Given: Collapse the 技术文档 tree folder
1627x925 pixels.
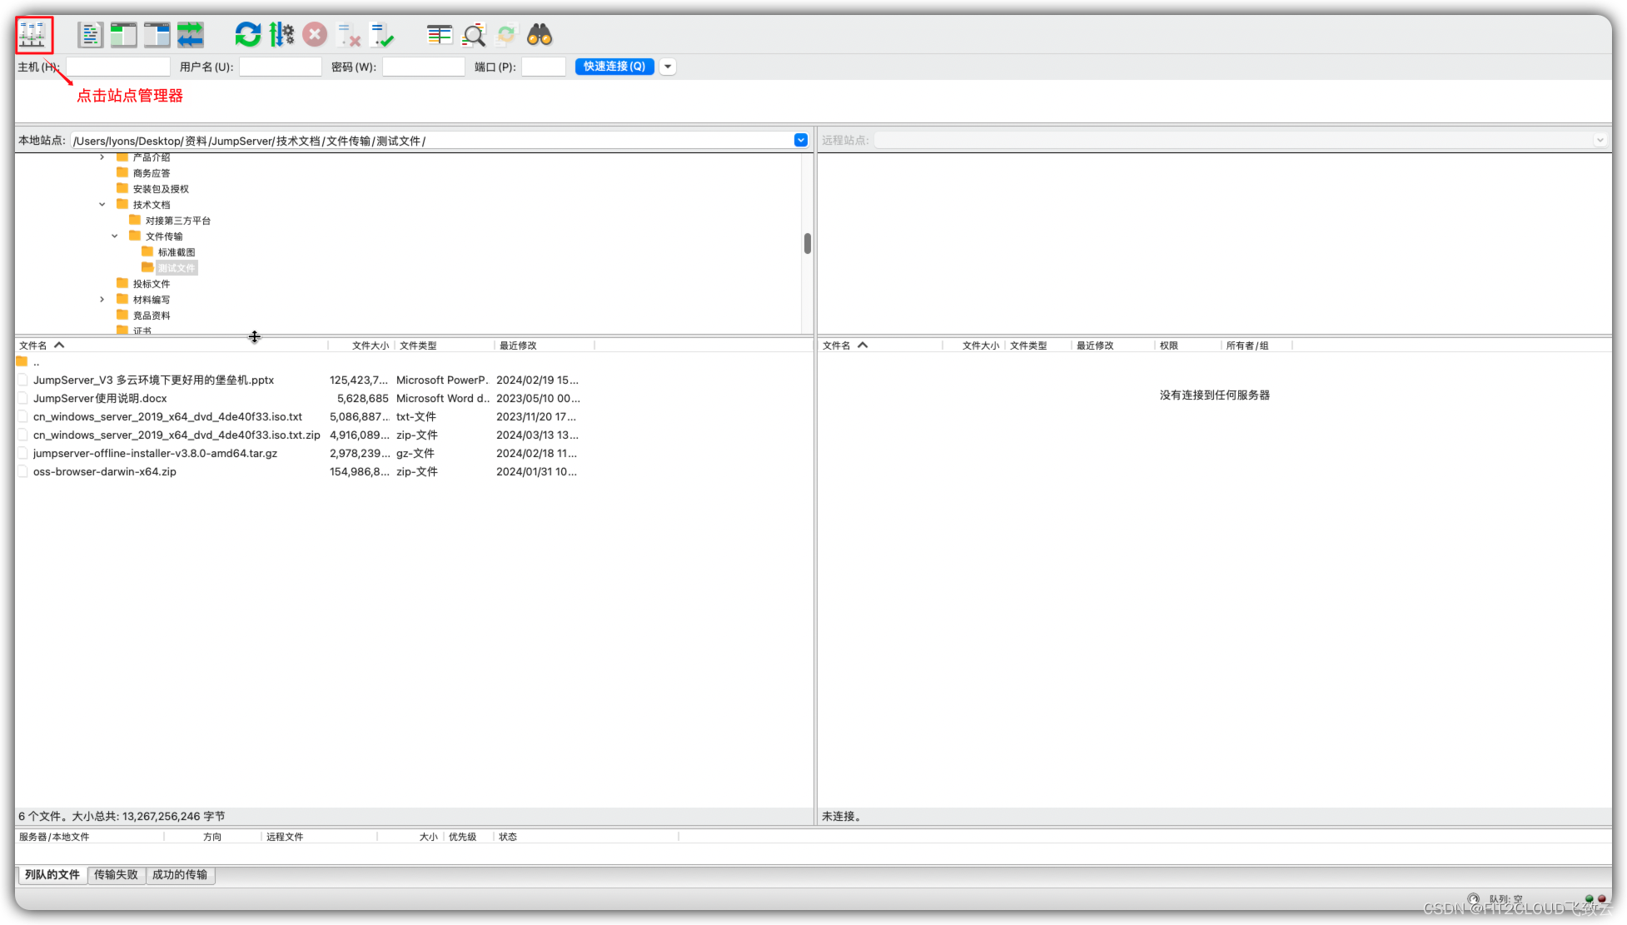Looking at the screenshot, I should 102,204.
